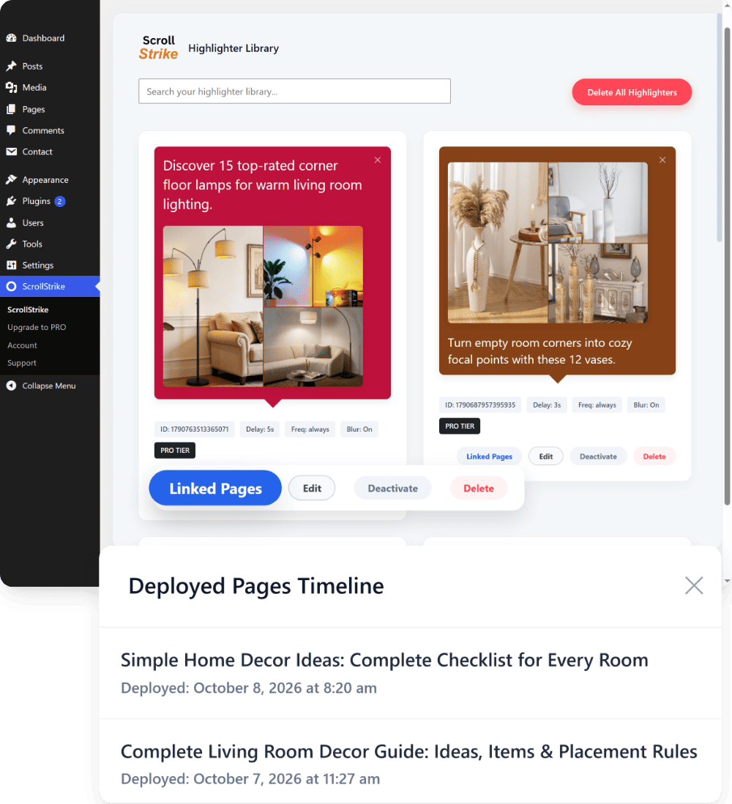Click the ScrollStrike logo in header
This screenshot has width=732, height=804.
pyautogui.click(x=159, y=48)
